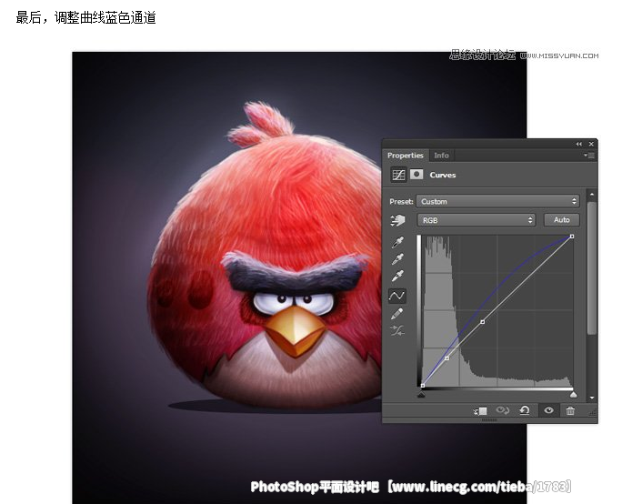This screenshot has height=504, width=622.
Task: Click the view previous state icon
Action: click(x=503, y=410)
